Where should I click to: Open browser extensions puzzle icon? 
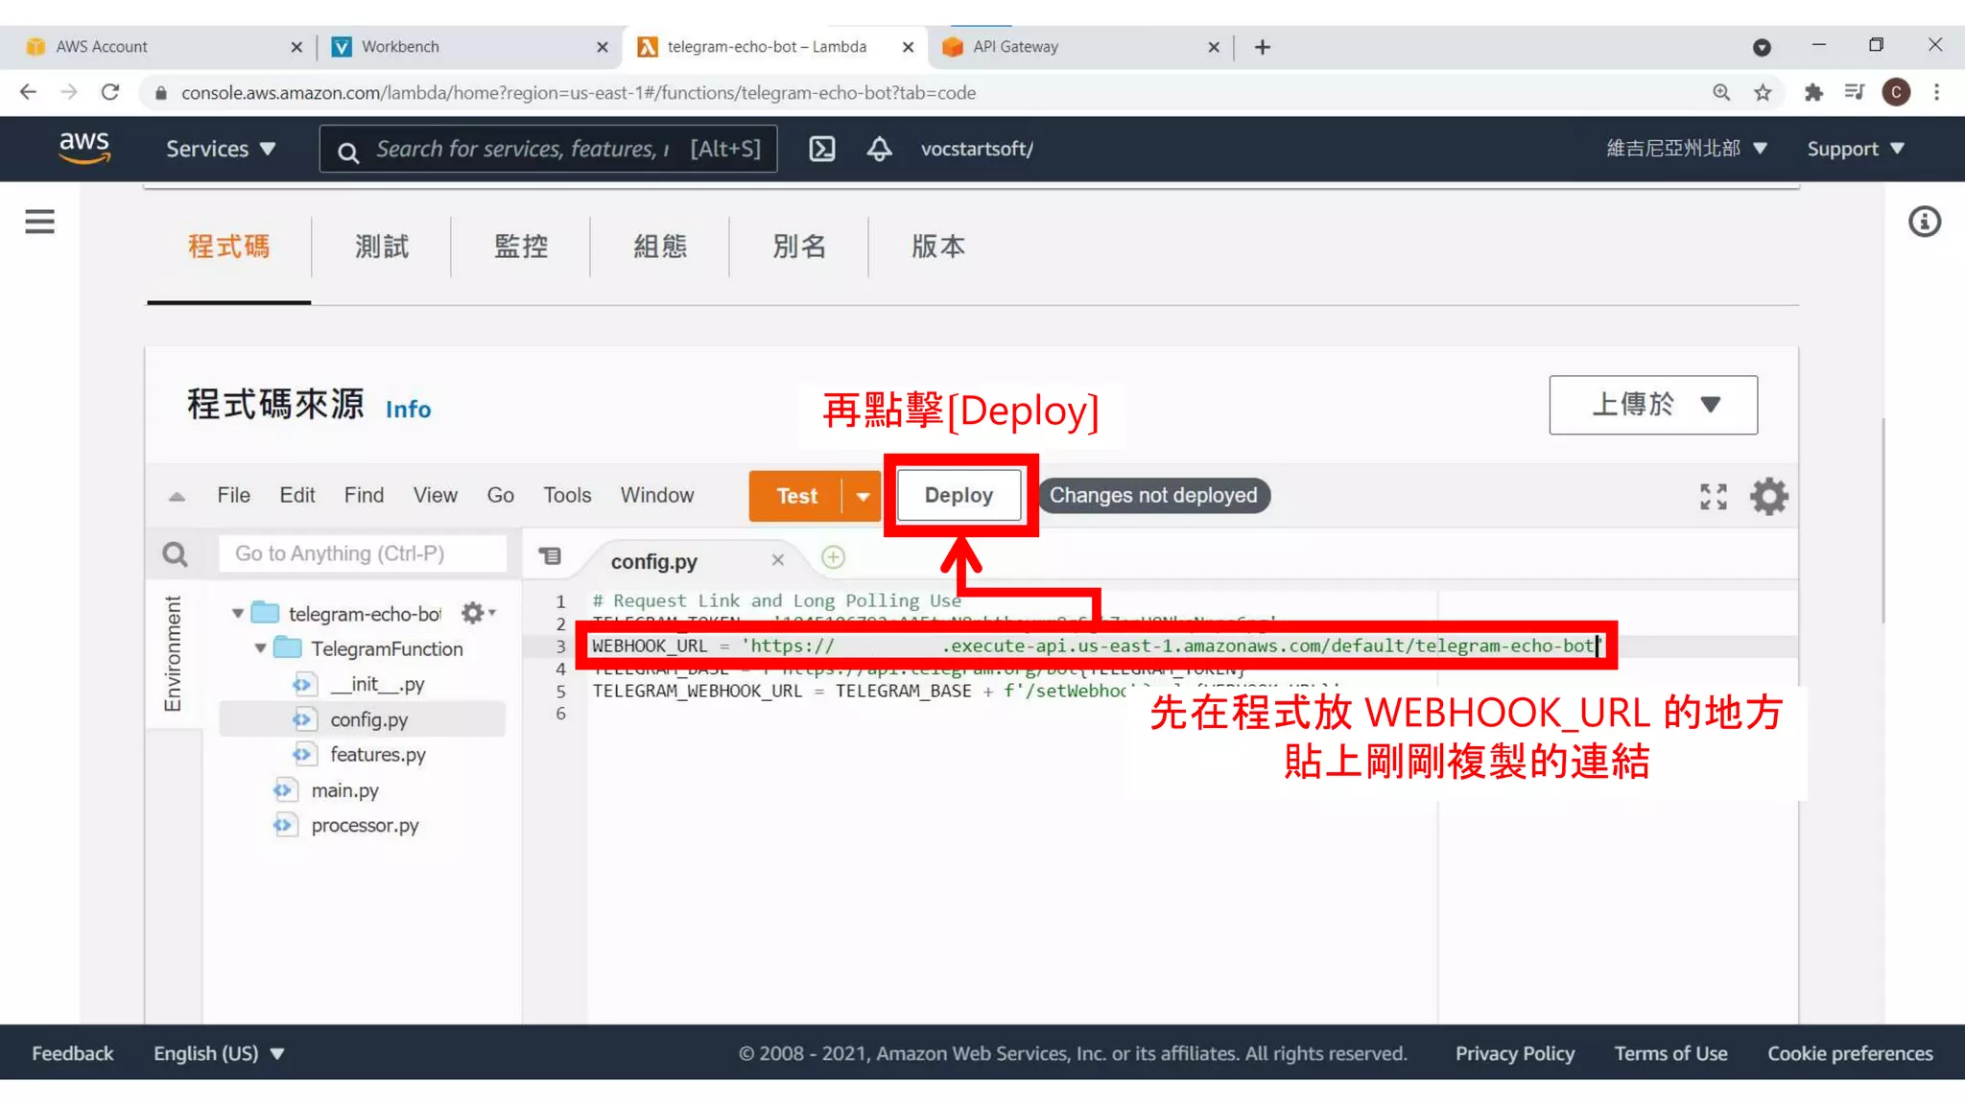tap(1813, 92)
